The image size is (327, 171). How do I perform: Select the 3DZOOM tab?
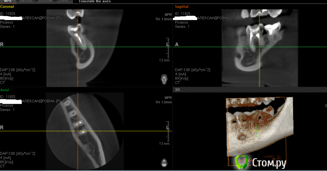click(x=45, y=1)
